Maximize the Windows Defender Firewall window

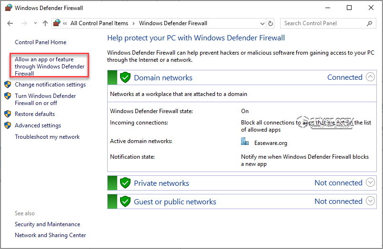[349, 8]
